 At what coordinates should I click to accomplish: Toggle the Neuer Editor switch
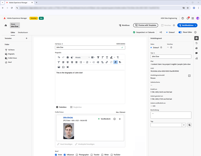(180, 32)
